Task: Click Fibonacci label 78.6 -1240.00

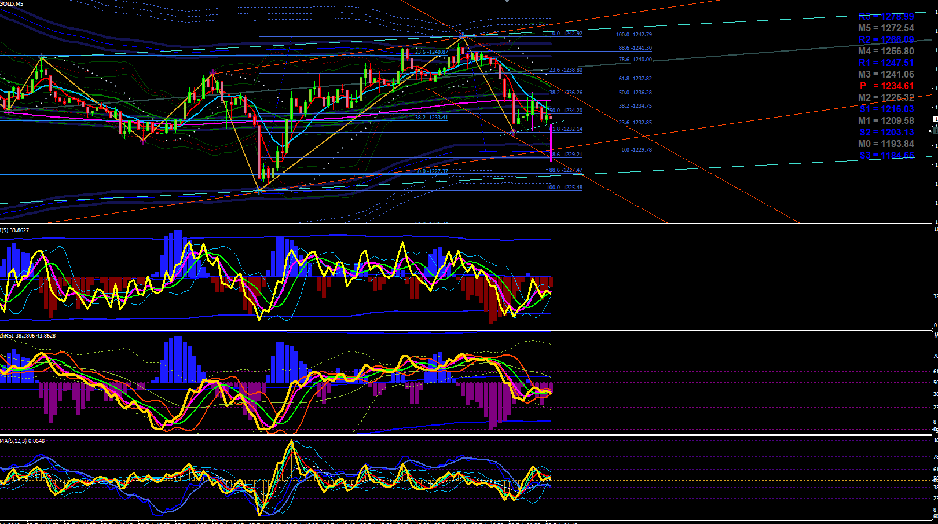Action: coord(635,60)
